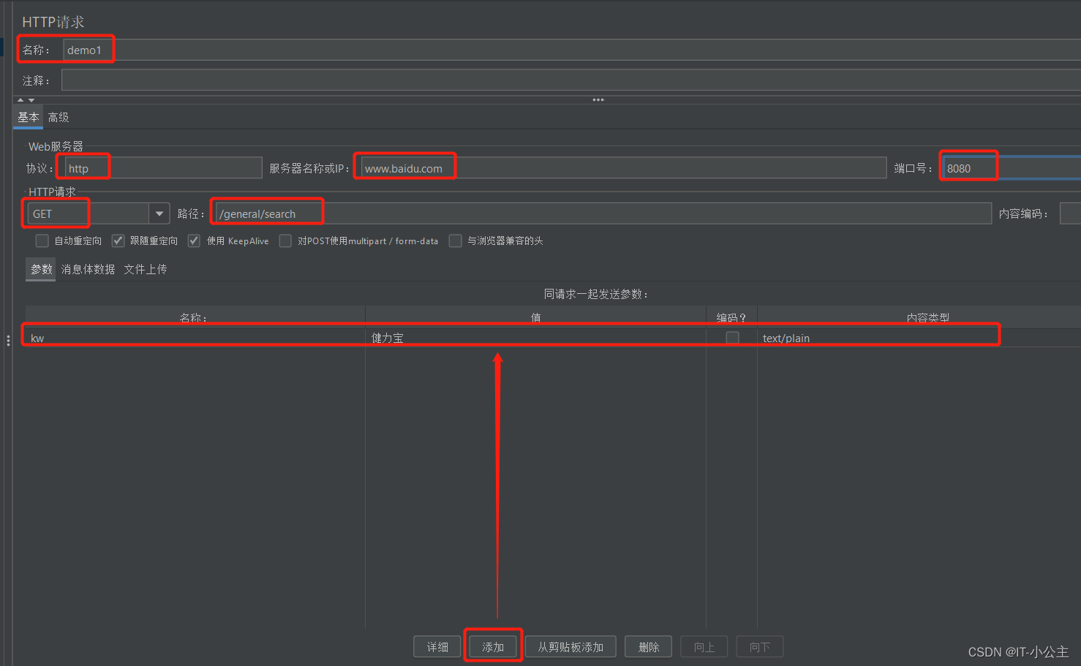Click the kw parameter name cell
The height and width of the screenshot is (666, 1081).
(x=195, y=338)
